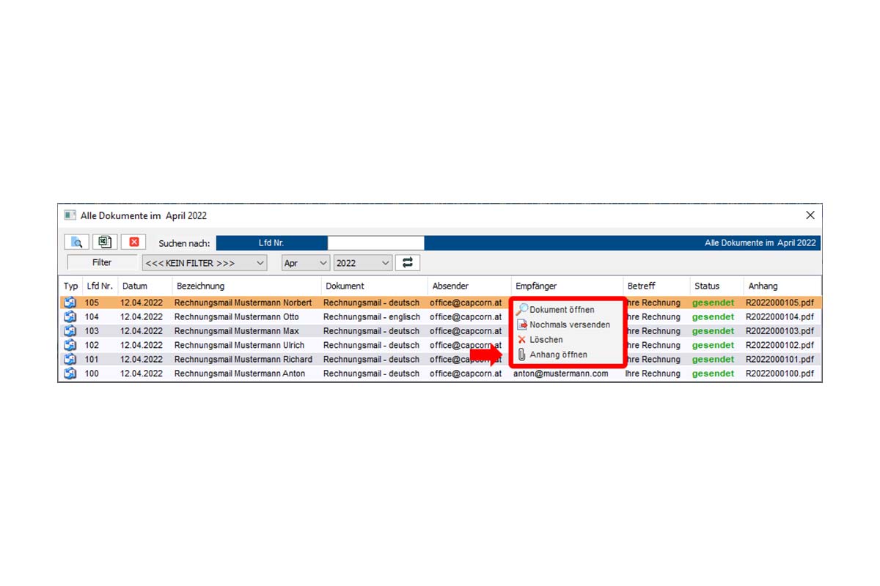The height and width of the screenshot is (586, 880).
Task: Type in the white search input field
Action: [375, 243]
